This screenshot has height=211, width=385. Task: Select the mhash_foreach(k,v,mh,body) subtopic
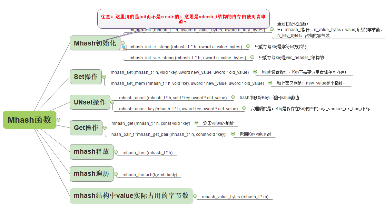click(x=150, y=174)
